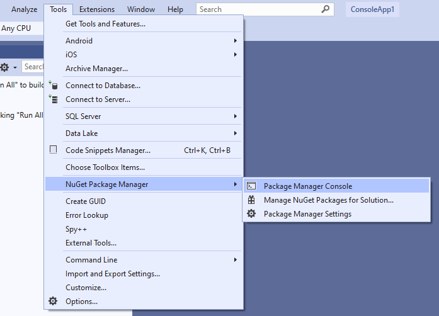The height and width of the screenshot is (316, 439).
Task: Click the NuGet Package Manager entry
Action: coord(144,184)
